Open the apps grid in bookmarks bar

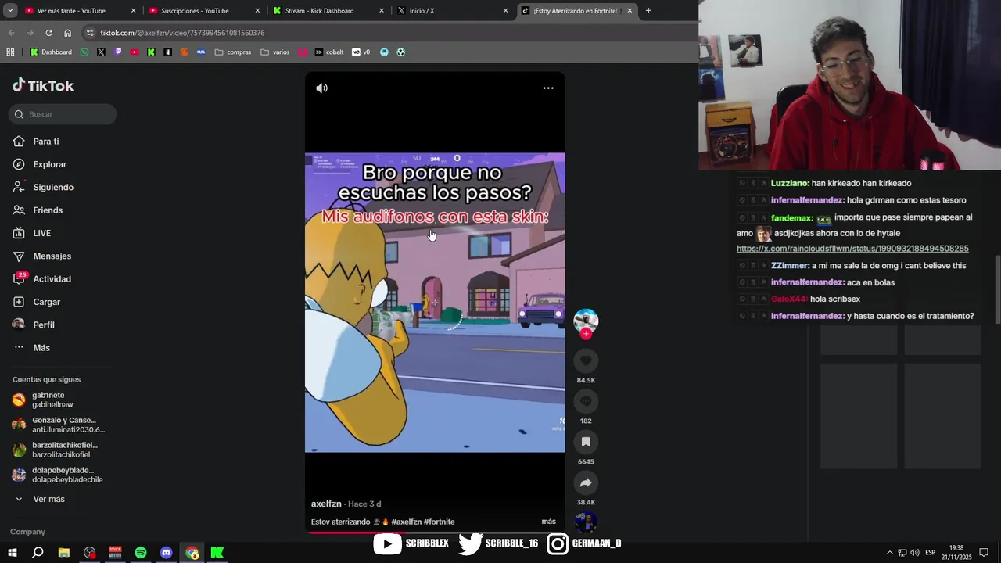(10, 52)
